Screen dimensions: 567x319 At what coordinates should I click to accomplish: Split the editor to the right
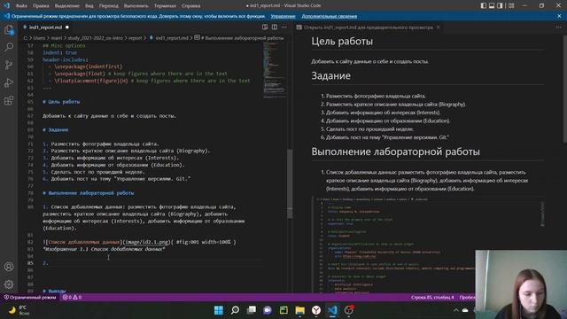pyautogui.click(x=275, y=27)
